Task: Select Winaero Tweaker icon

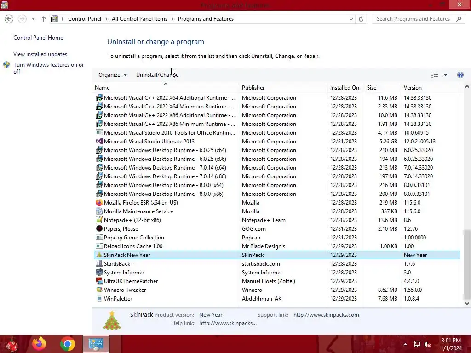Action: point(99,290)
